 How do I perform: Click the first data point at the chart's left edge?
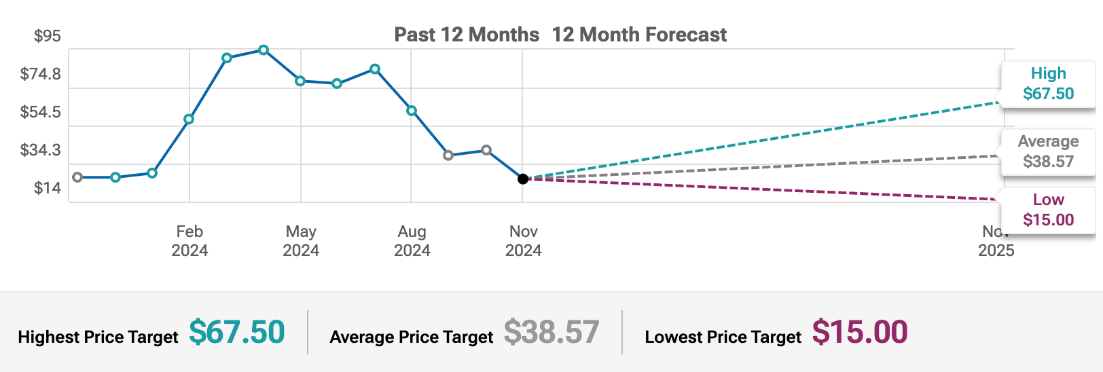[x=77, y=177]
